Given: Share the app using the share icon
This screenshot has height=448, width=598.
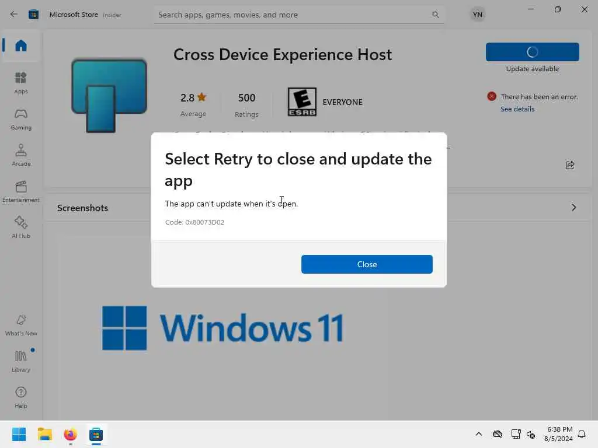Looking at the screenshot, I should pos(570,165).
